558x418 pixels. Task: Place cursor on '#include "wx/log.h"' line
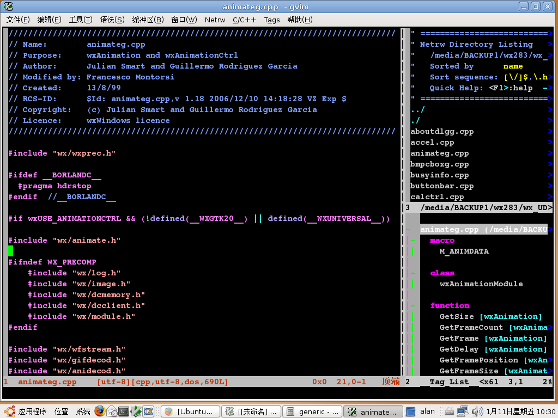[74, 273]
